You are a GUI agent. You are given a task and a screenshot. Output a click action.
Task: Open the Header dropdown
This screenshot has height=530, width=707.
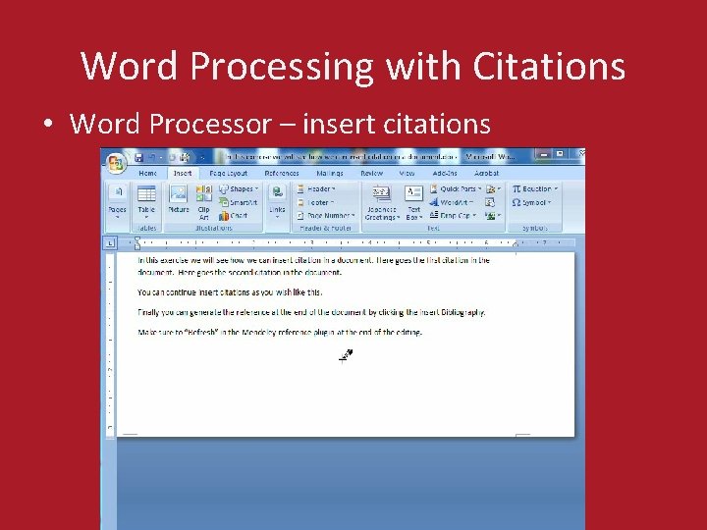tap(316, 188)
